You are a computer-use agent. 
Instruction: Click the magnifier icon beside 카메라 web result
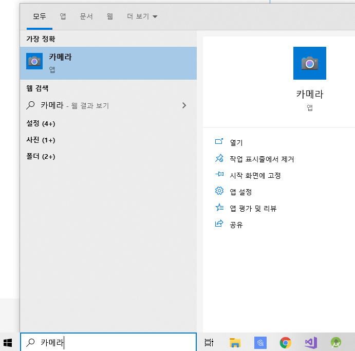click(30, 105)
